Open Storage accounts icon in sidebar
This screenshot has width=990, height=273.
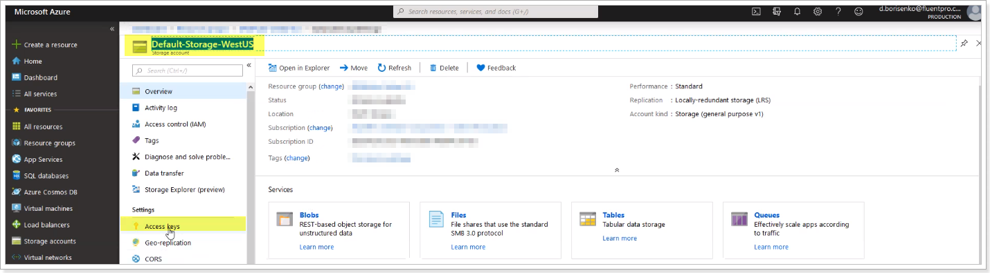coord(17,241)
